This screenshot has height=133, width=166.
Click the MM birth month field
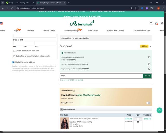click(18, 43)
